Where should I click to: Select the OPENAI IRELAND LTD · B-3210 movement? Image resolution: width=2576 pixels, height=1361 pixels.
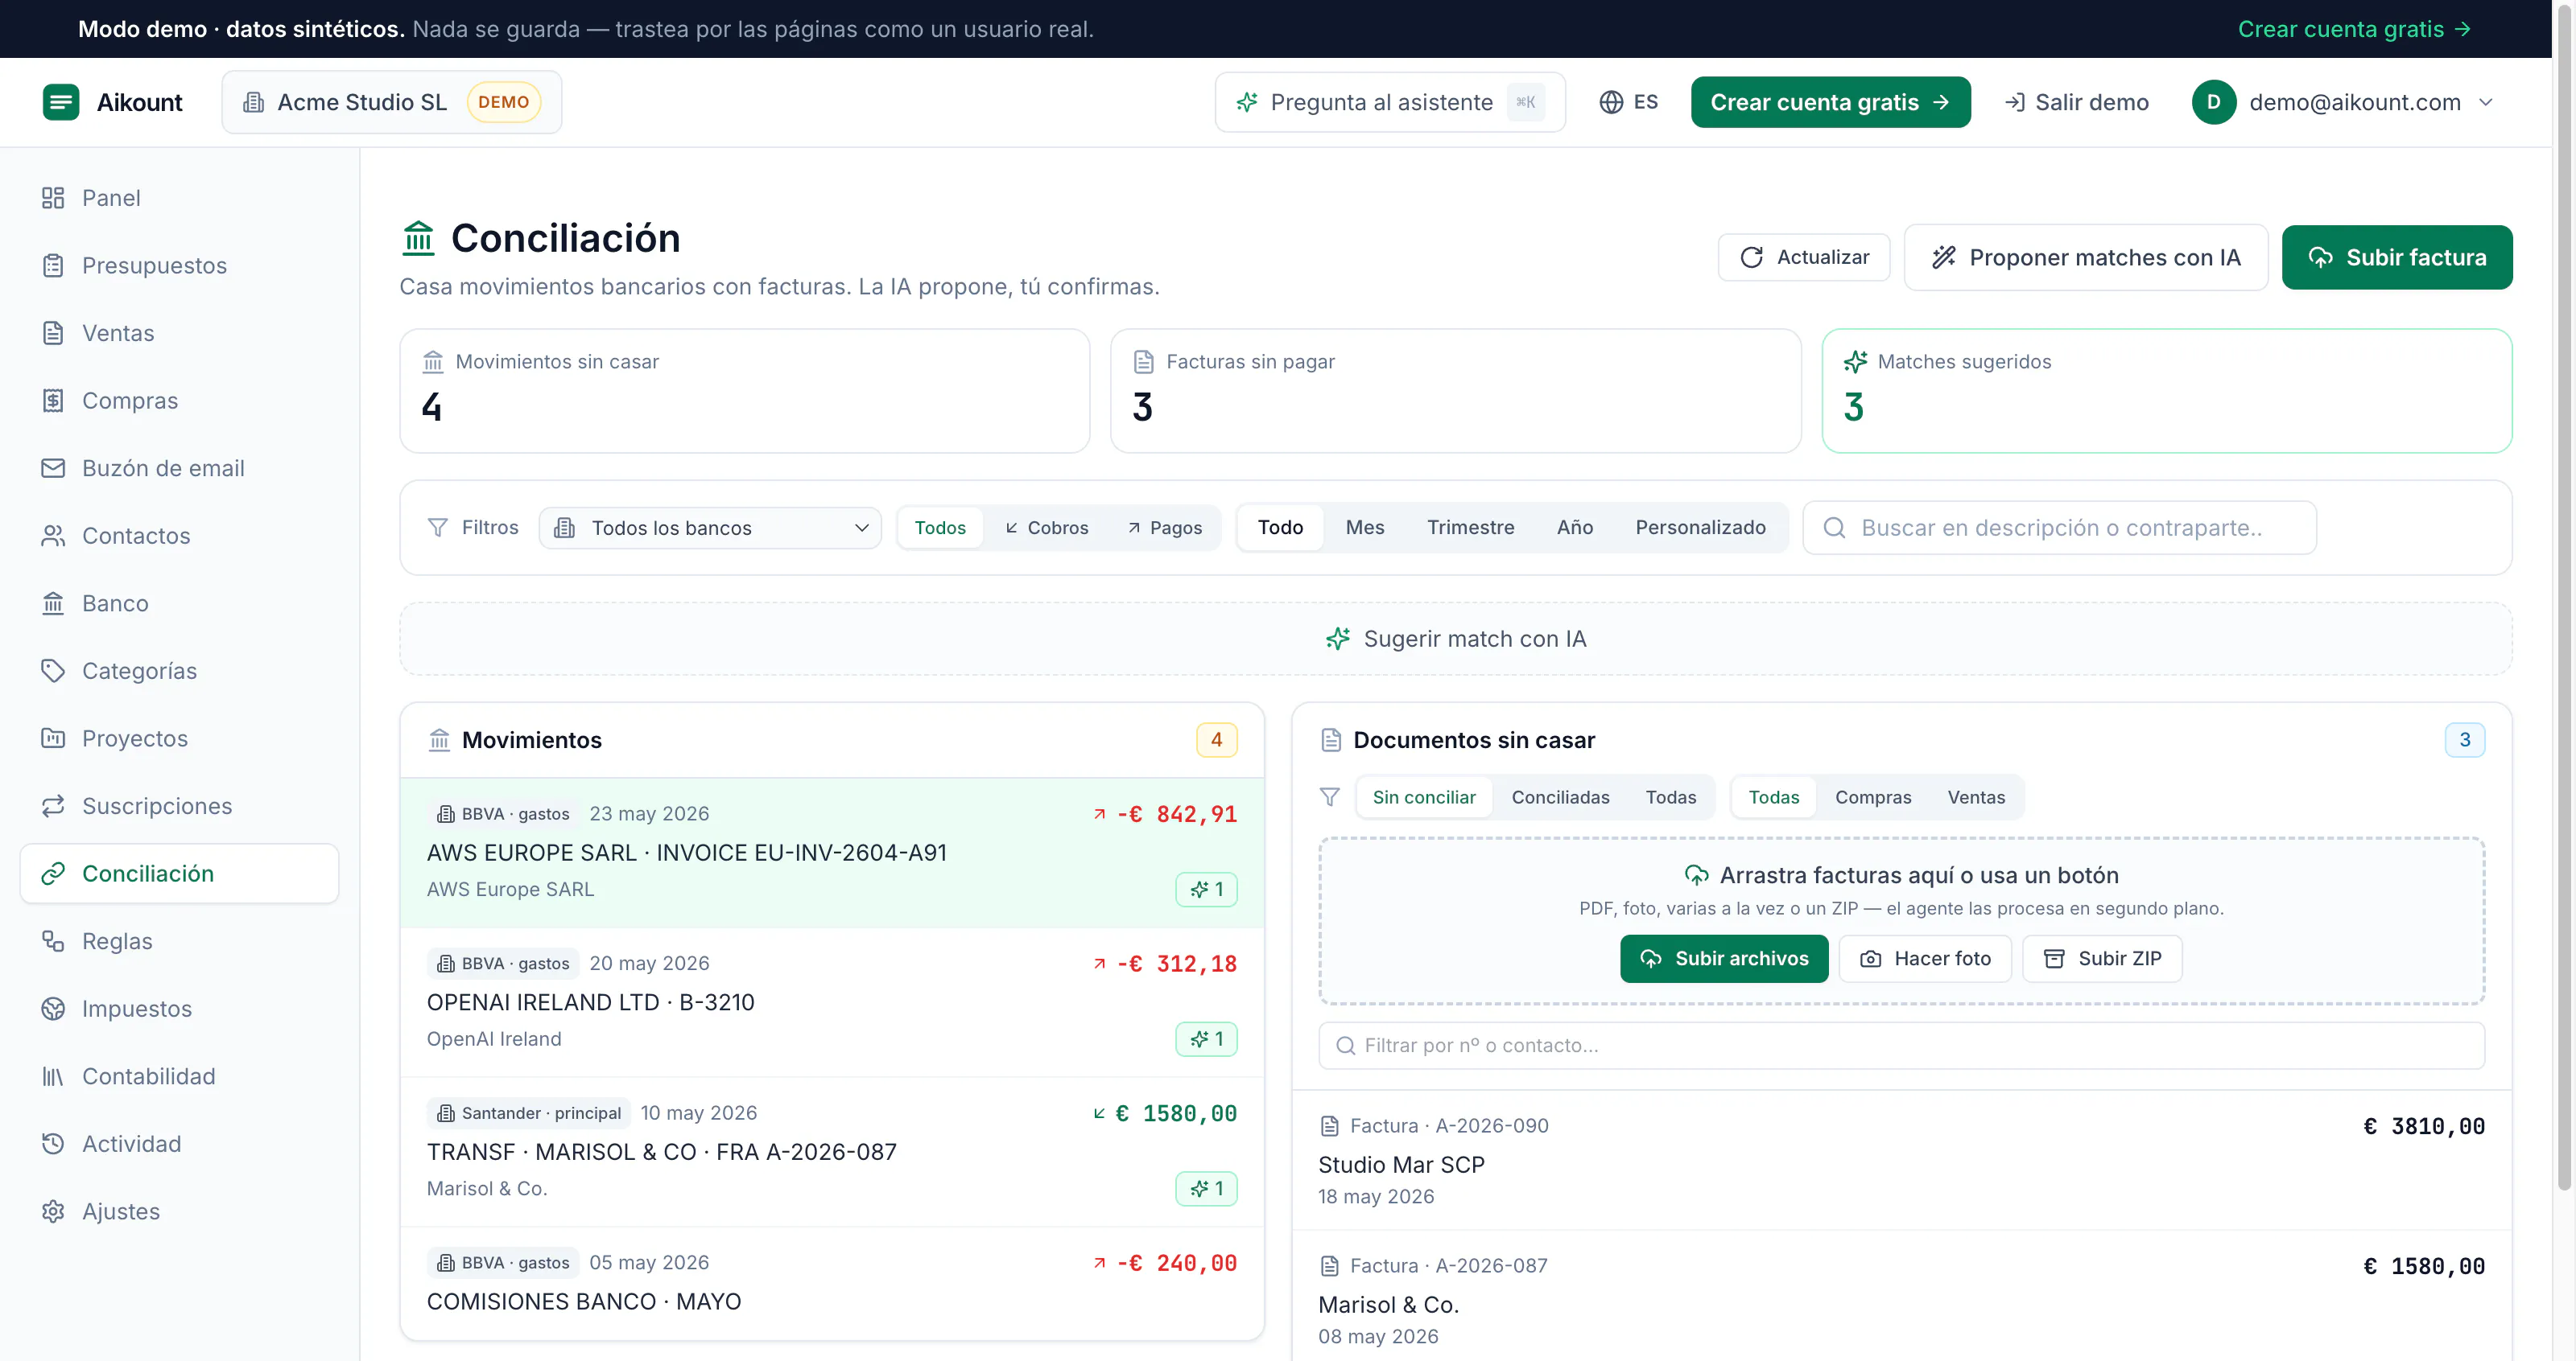click(832, 1002)
